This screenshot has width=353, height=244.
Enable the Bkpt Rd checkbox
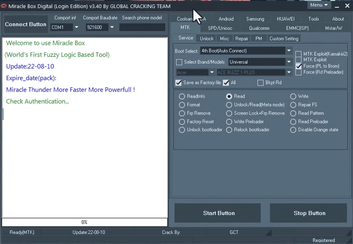click(x=260, y=83)
